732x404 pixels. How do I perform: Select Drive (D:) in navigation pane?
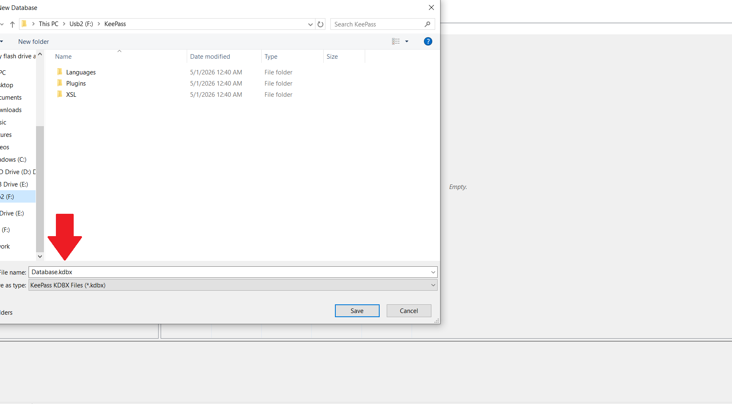(18, 172)
